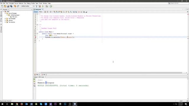Click the Debug Project toolbar icon

[x=47, y=6]
